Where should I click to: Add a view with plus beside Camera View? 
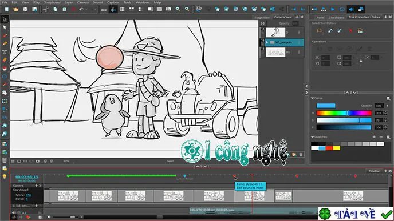(x=297, y=17)
